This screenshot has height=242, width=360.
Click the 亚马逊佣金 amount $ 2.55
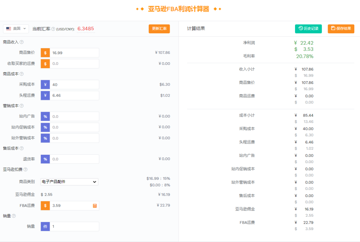(46, 194)
